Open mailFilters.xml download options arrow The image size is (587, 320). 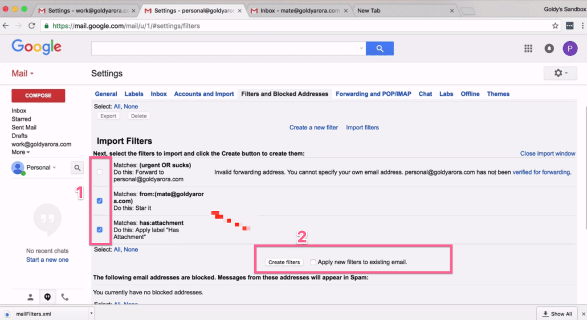91,313
